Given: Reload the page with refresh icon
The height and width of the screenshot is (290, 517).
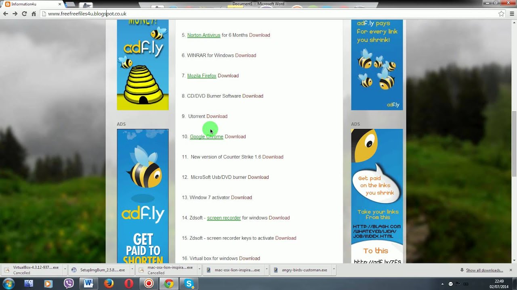Looking at the screenshot, I should tap(24, 14).
